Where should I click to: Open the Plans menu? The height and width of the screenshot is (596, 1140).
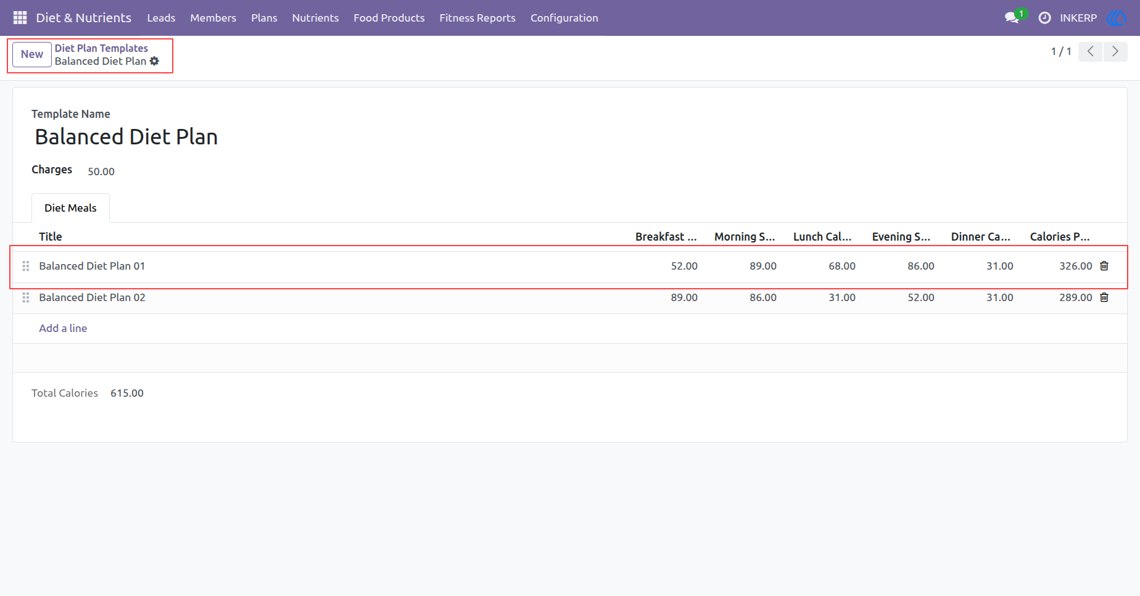click(264, 18)
